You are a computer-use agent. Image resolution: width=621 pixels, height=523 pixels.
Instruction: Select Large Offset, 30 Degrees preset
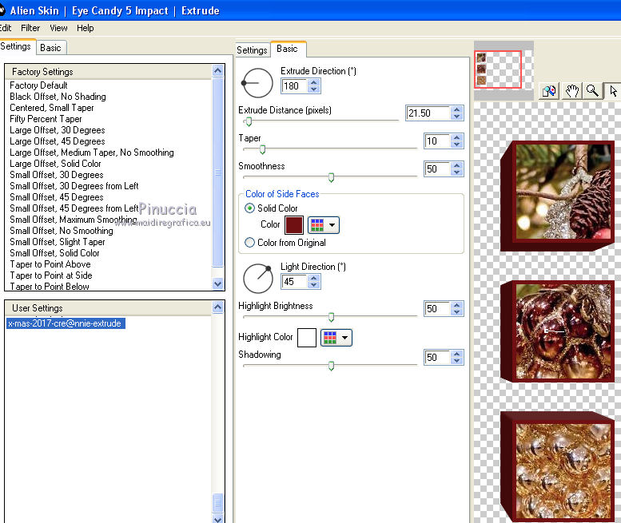click(x=58, y=130)
